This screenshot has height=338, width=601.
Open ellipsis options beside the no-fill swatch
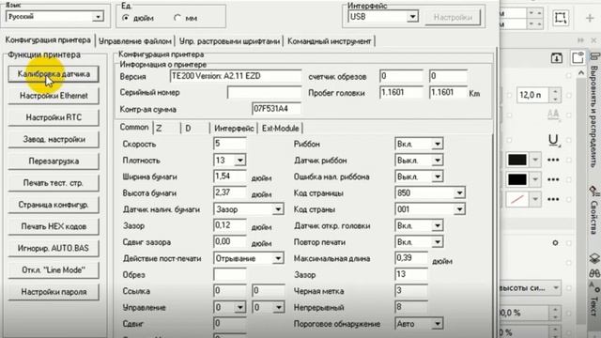[553, 199]
